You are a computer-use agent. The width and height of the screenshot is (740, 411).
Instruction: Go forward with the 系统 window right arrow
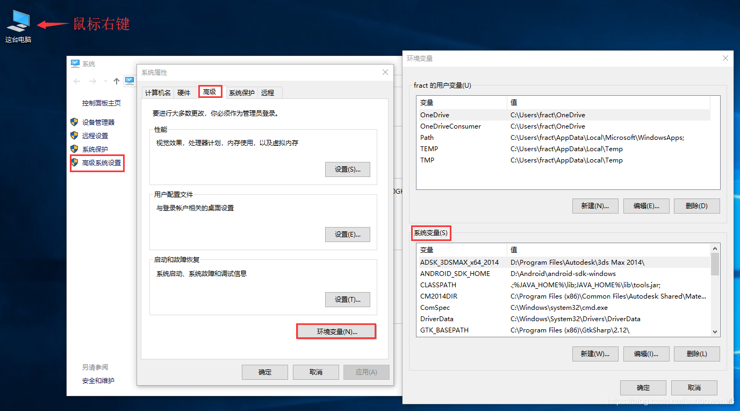[x=92, y=81]
